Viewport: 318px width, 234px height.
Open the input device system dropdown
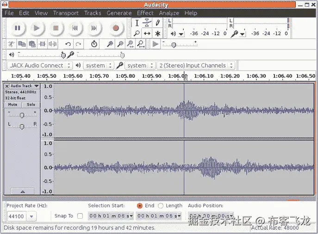(140, 66)
